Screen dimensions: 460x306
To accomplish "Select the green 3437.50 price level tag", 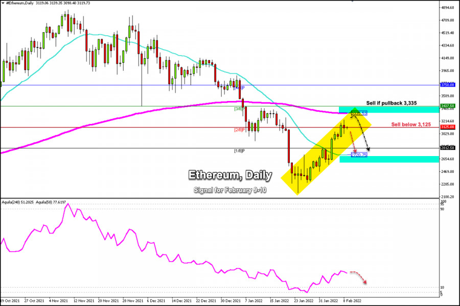I will tap(447, 106).
